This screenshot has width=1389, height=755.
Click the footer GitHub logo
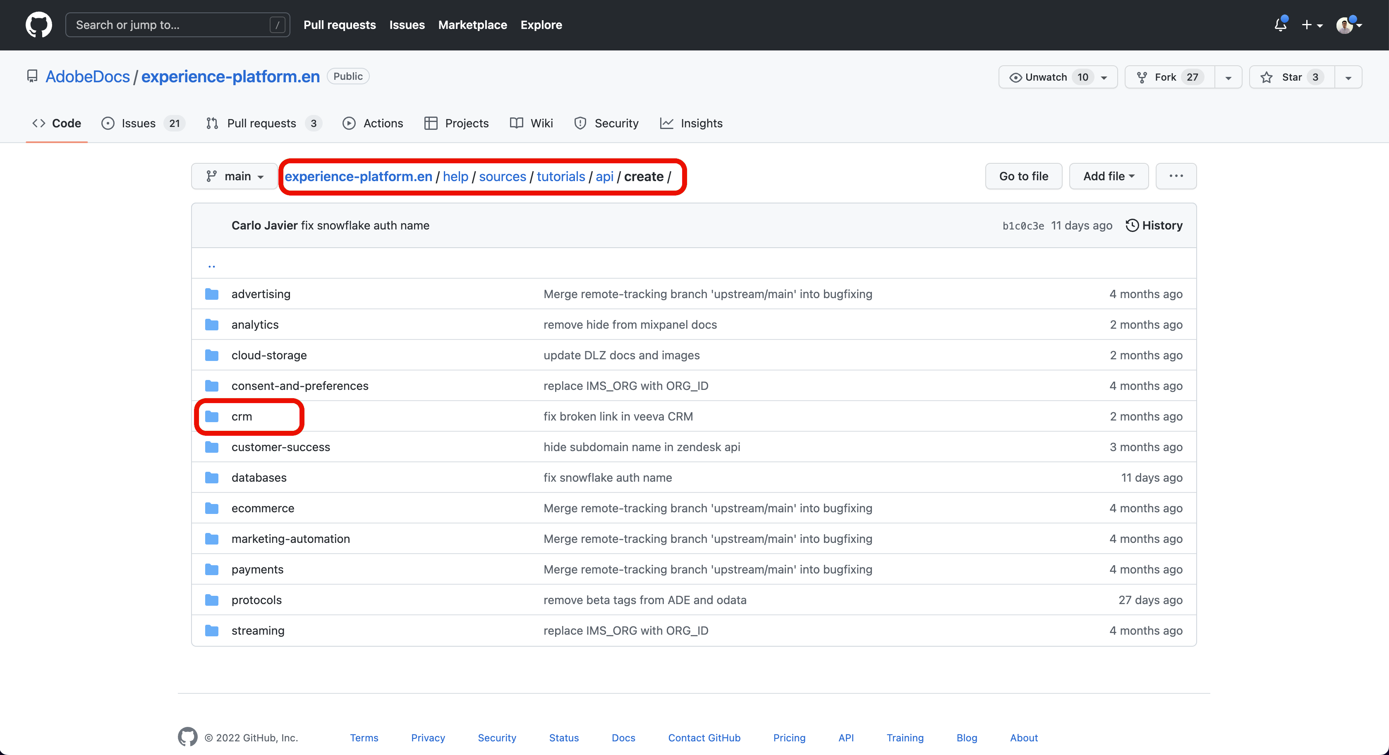(x=188, y=737)
